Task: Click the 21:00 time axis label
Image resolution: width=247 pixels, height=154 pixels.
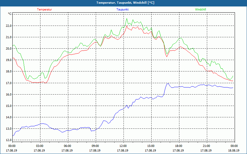Action: pos(207,146)
